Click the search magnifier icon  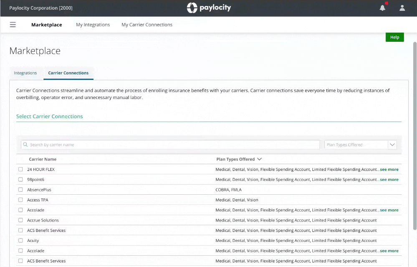(x=25, y=145)
